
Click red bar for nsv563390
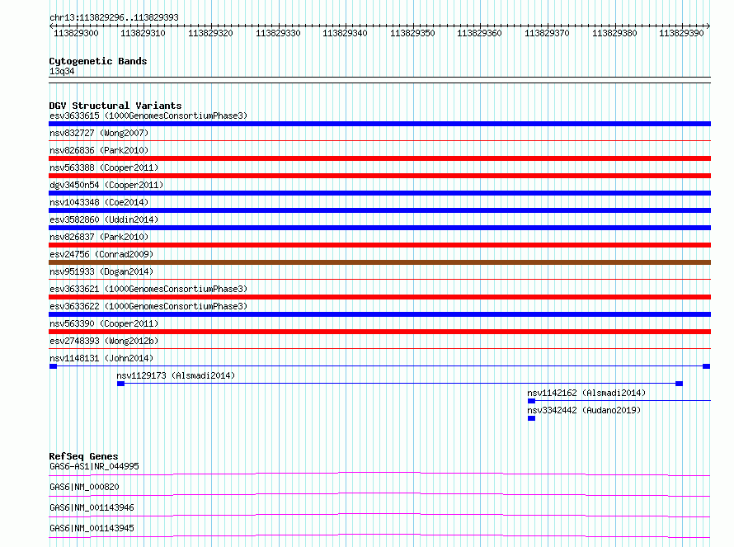(379, 332)
